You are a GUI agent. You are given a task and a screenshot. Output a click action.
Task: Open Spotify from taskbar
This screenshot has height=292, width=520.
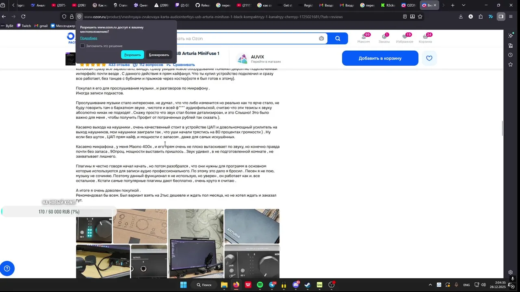[260, 285]
